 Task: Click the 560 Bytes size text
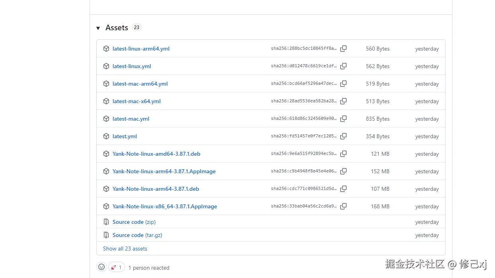point(378,49)
